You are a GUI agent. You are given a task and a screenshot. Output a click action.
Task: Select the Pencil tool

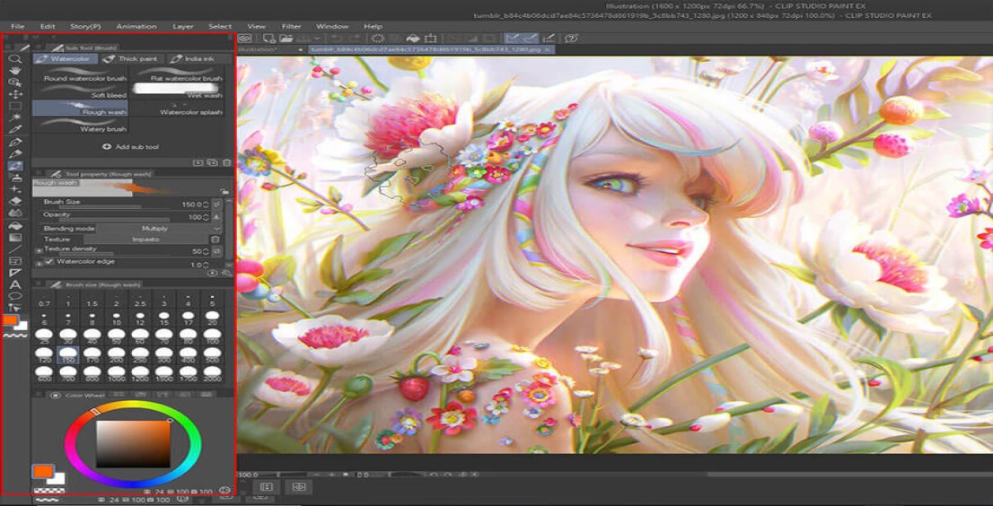pos(15,153)
